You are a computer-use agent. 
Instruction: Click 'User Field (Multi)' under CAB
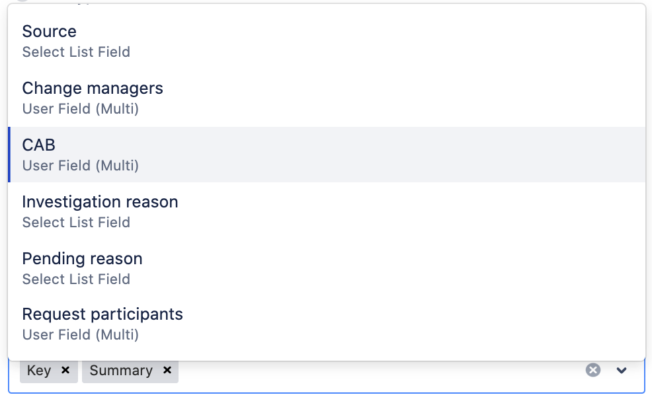(x=81, y=166)
